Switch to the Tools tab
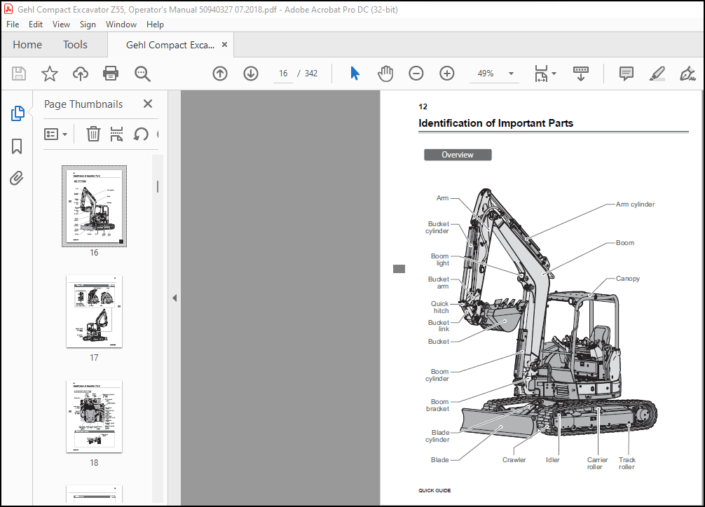 (75, 45)
